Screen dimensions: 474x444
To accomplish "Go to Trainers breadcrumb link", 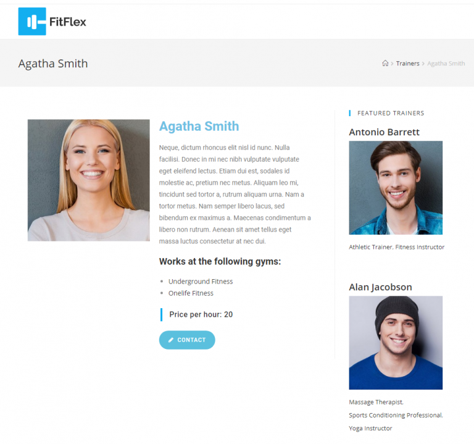I will 407,64.
